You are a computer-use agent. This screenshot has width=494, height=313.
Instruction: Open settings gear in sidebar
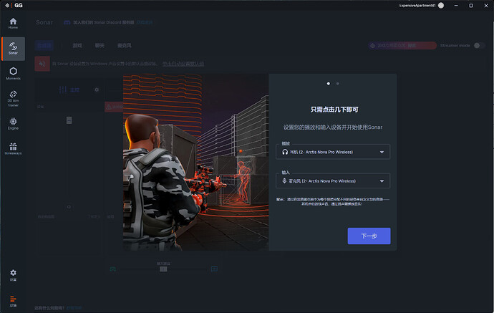click(13, 274)
